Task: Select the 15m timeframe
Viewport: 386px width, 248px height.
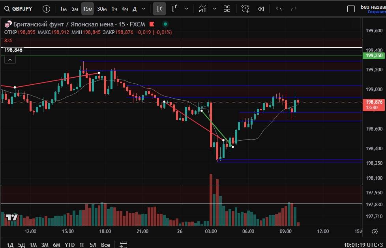Action: (88, 9)
